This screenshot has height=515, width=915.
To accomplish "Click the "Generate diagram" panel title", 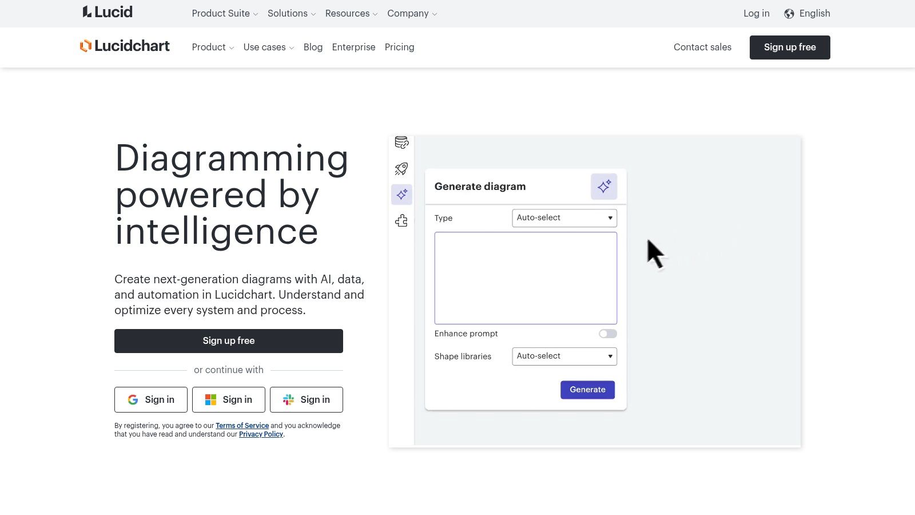I will click(480, 187).
